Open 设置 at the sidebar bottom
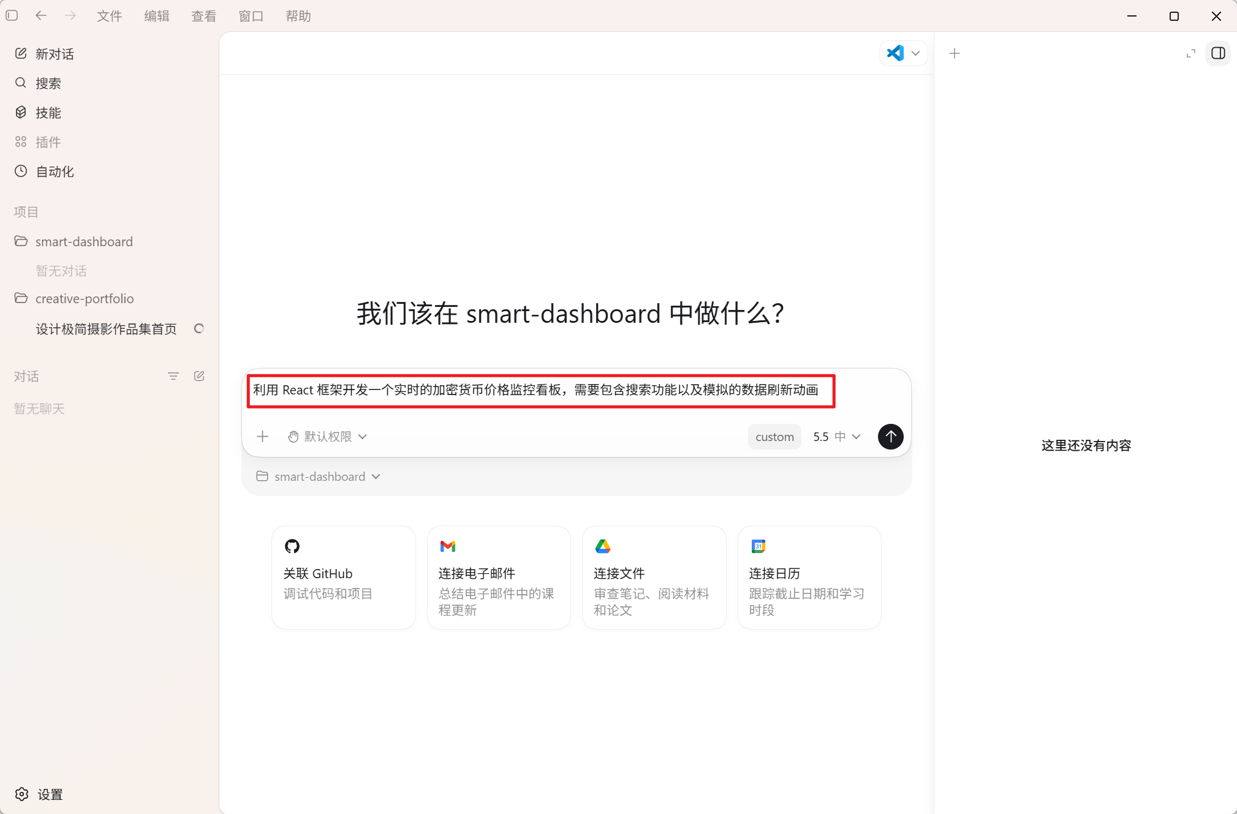 (x=39, y=794)
